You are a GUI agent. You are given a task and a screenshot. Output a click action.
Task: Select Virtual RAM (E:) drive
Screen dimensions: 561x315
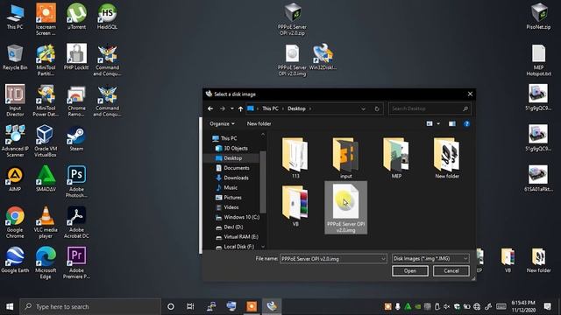click(x=236, y=237)
